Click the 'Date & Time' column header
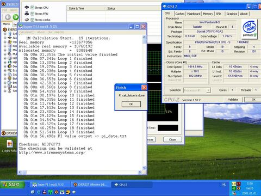261x196 pixels. pos(86,8)
